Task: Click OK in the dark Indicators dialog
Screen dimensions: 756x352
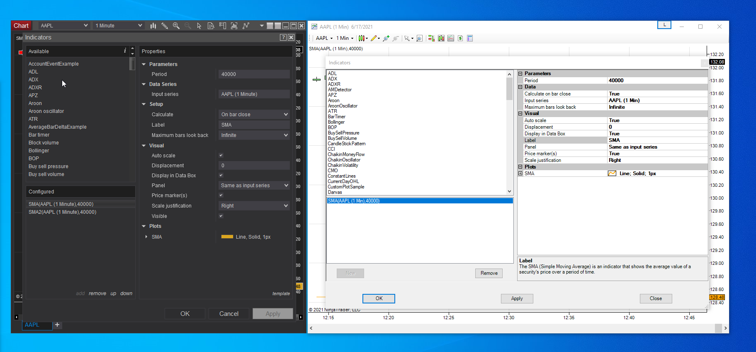Action: click(x=185, y=314)
